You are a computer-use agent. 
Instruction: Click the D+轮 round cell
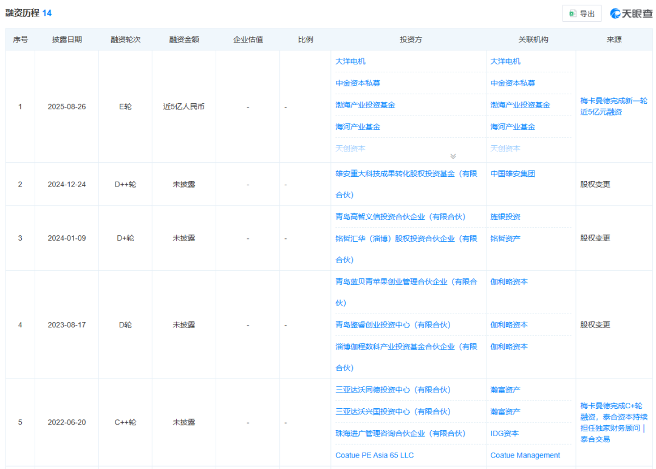[x=126, y=238]
